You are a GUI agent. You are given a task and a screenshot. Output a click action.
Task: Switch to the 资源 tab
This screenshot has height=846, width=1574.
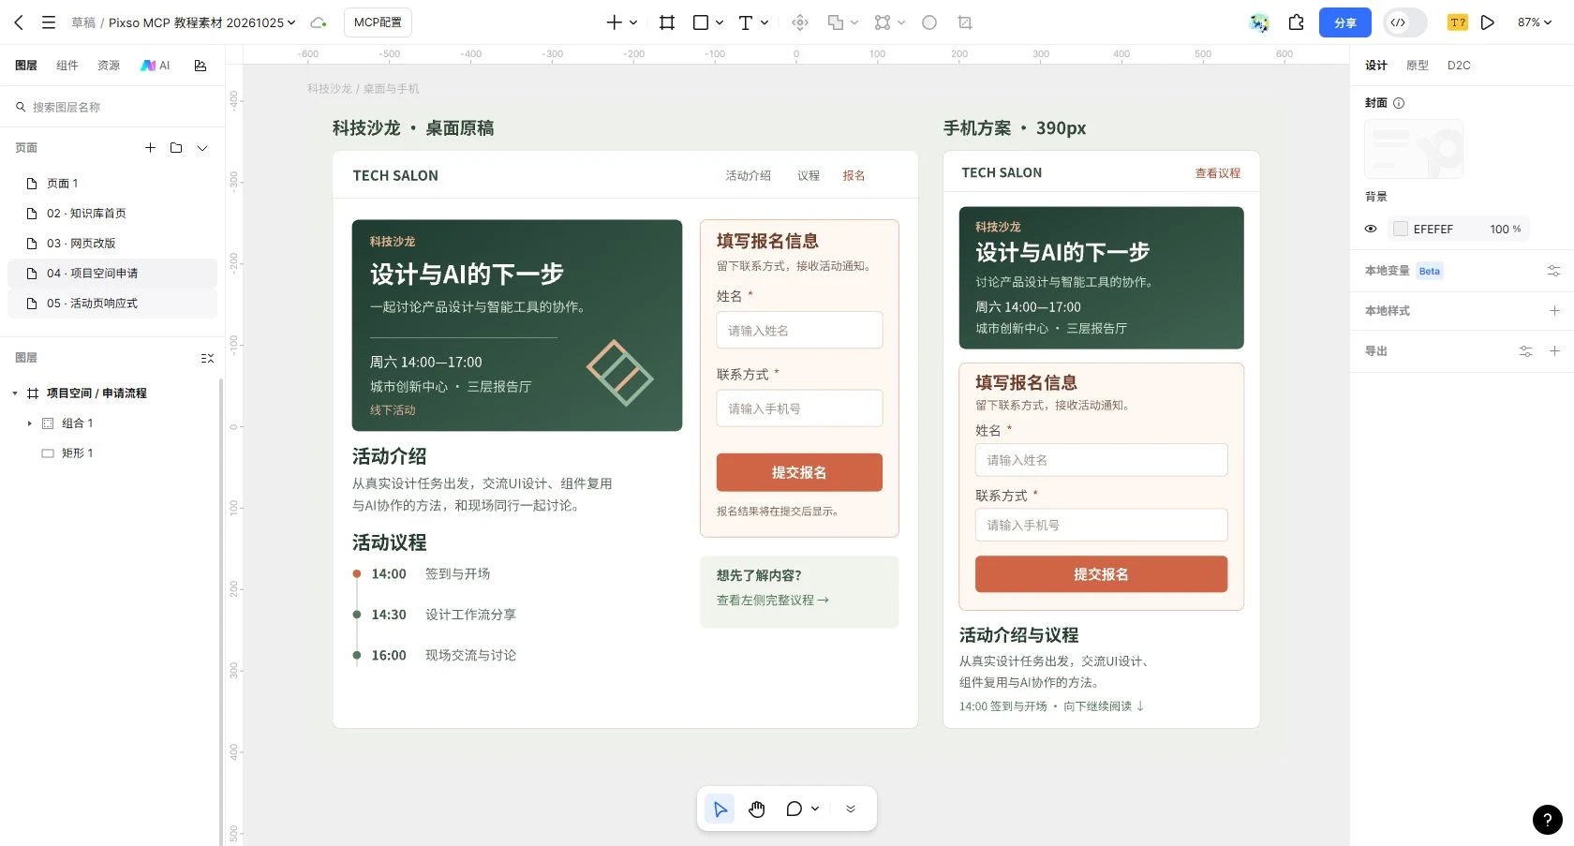click(x=109, y=66)
